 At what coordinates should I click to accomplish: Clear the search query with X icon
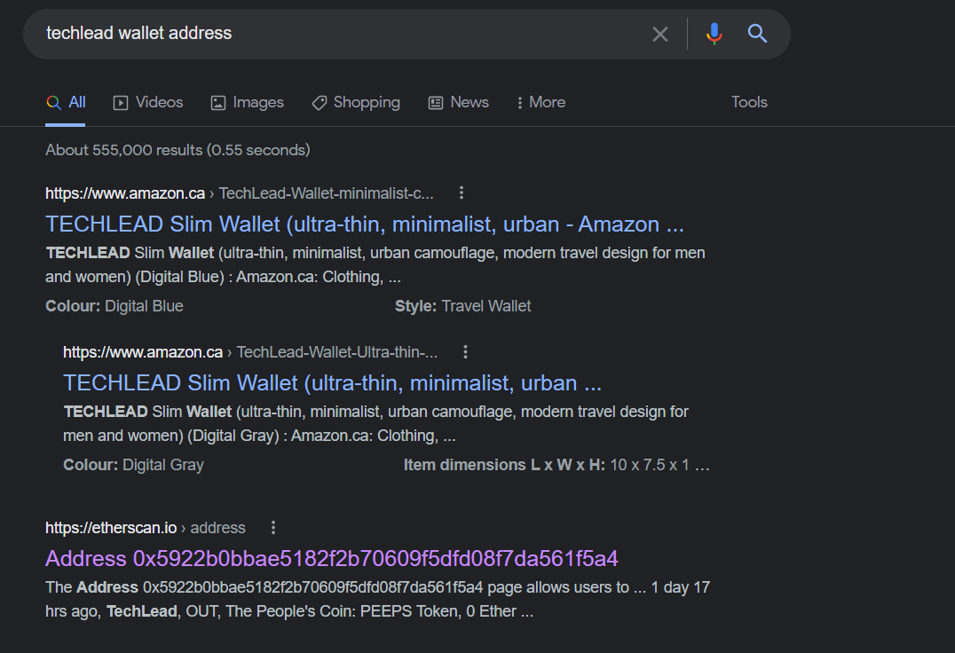point(660,34)
